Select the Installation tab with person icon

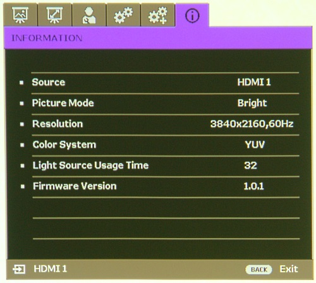pyautogui.click(x=89, y=15)
